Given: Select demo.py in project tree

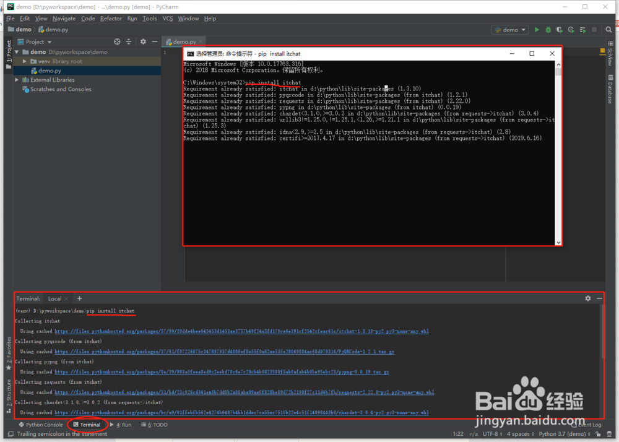Looking at the screenshot, I should pos(50,71).
